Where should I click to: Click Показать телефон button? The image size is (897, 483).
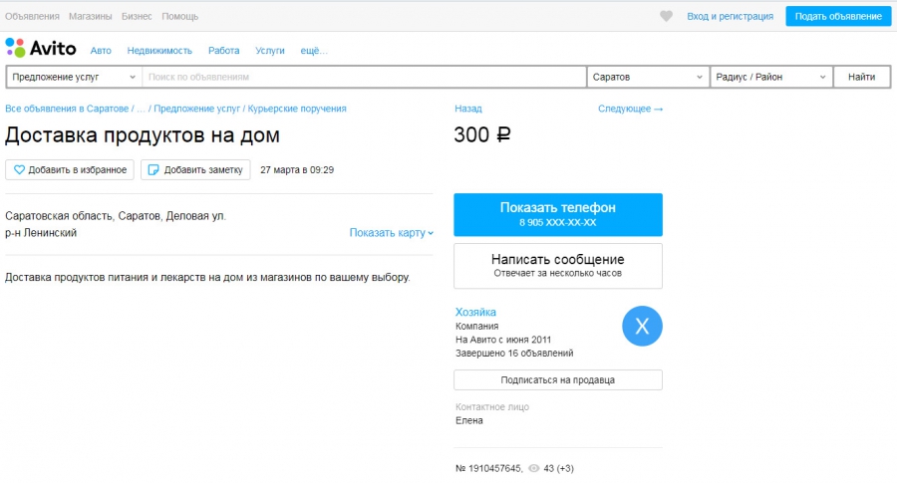pos(557,214)
